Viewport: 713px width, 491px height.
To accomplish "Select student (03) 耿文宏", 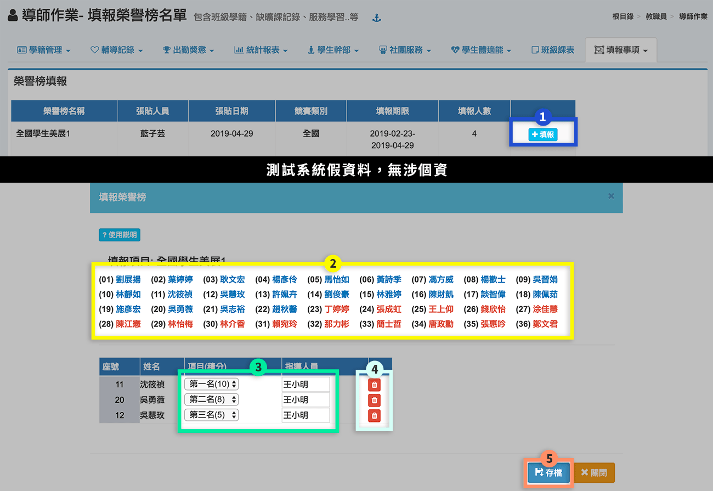I will pyautogui.click(x=233, y=279).
